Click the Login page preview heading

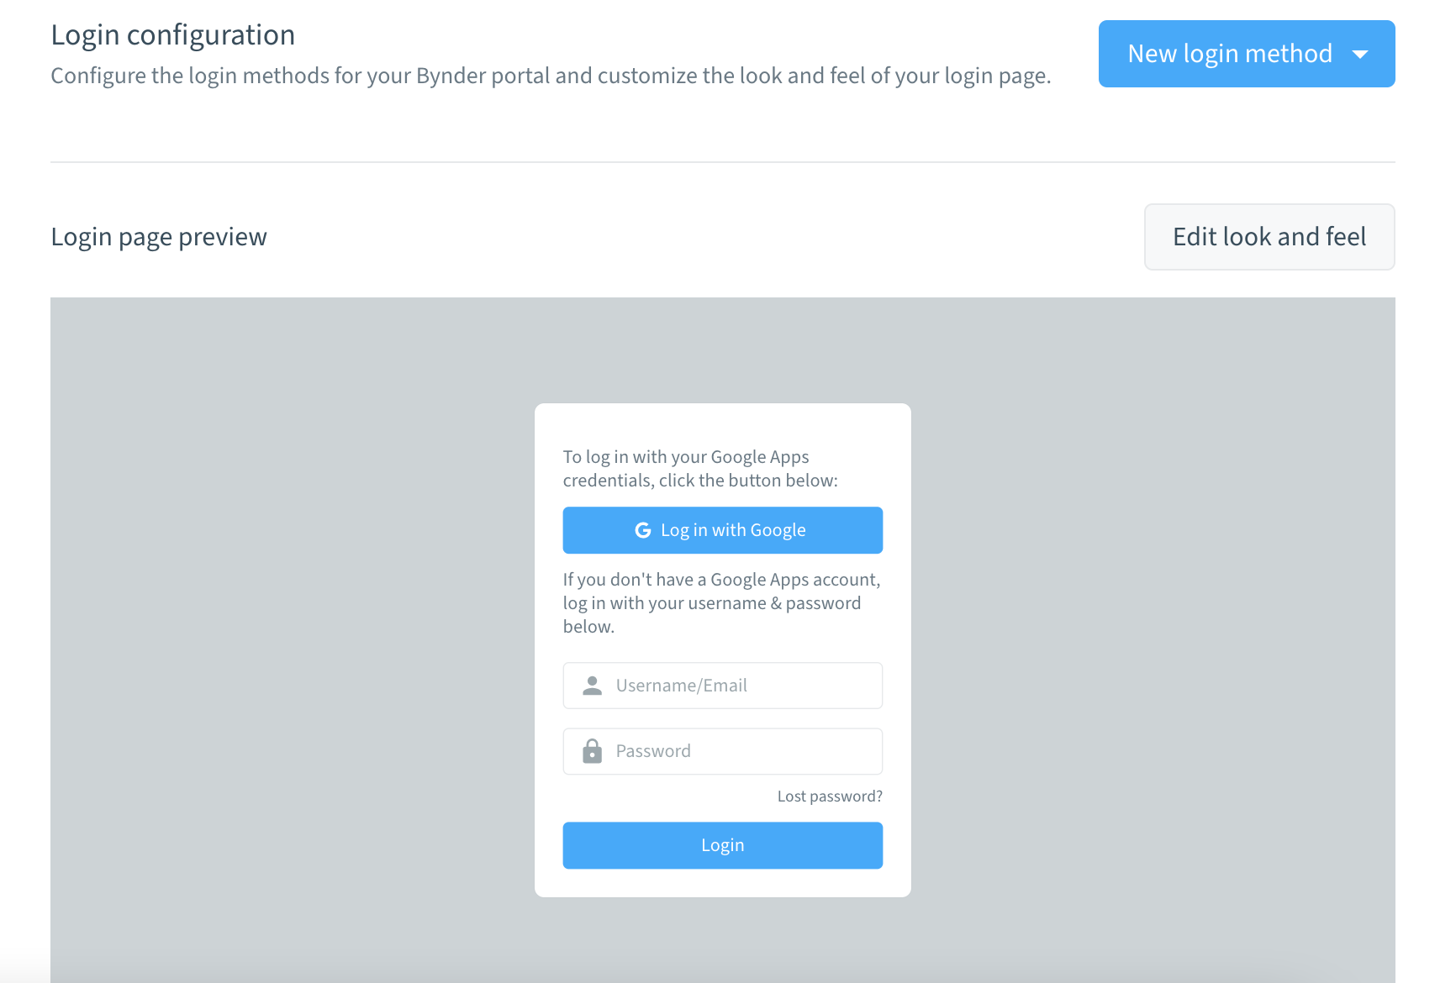pyautogui.click(x=159, y=237)
